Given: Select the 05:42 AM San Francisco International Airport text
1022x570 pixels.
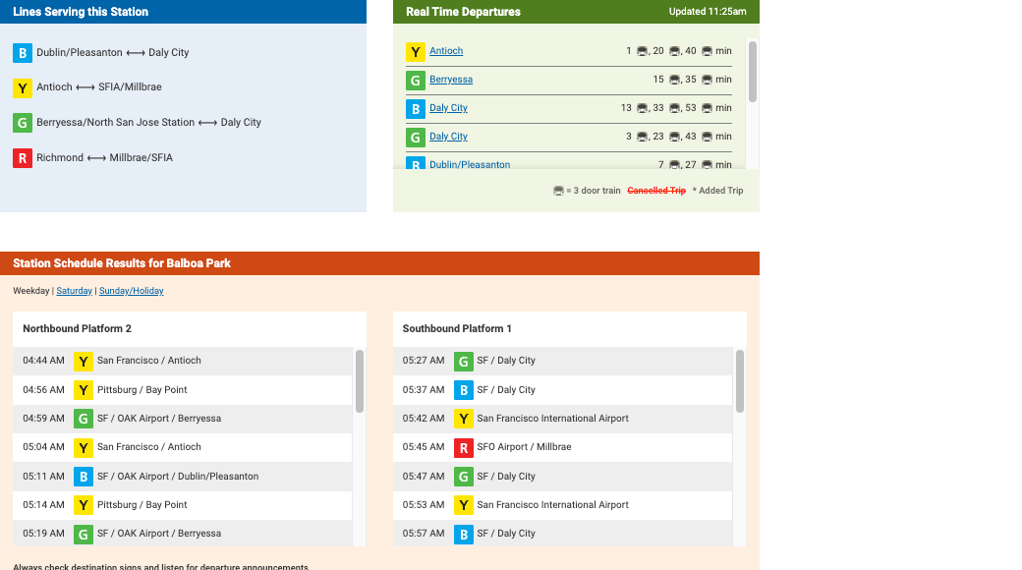Looking at the screenshot, I should [x=552, y=418].
